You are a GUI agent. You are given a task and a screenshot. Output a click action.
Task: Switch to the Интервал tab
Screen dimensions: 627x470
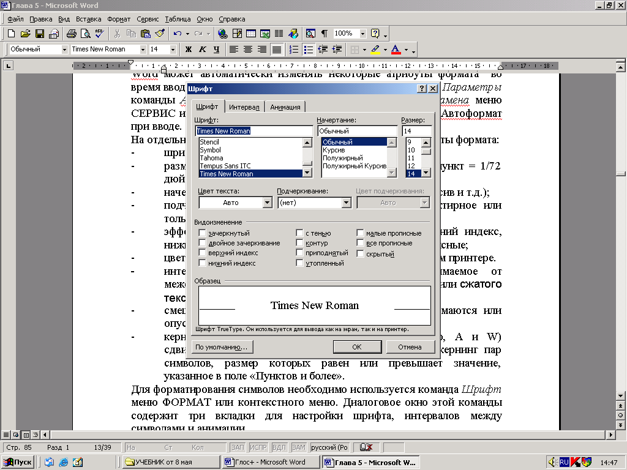point(244,107)
